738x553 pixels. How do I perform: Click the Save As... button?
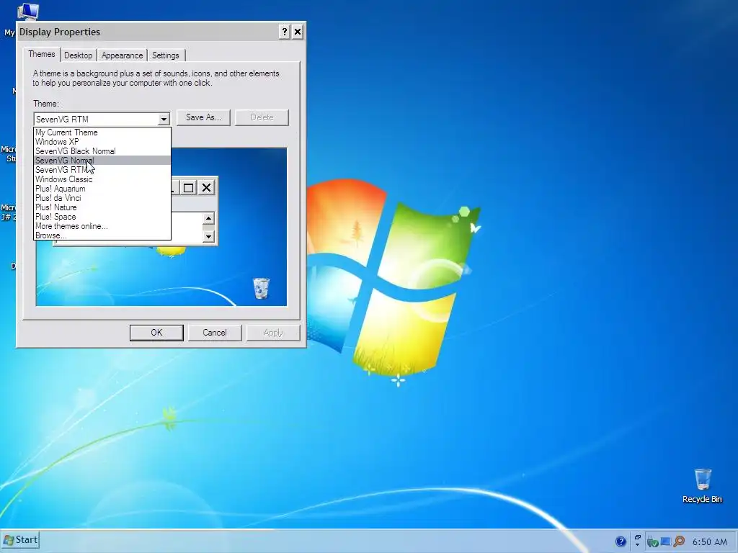pos(203,117)
